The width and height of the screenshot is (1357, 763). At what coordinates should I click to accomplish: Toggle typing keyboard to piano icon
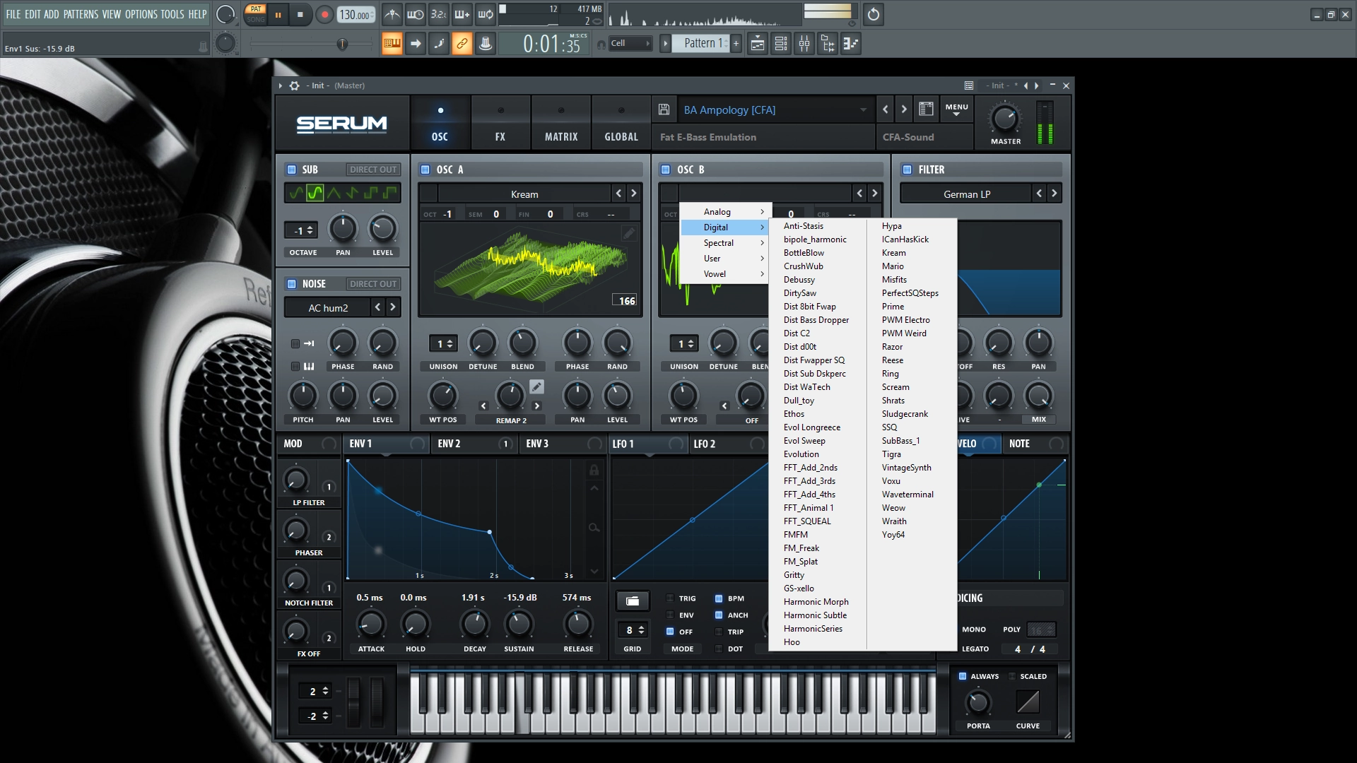[392, 44]
